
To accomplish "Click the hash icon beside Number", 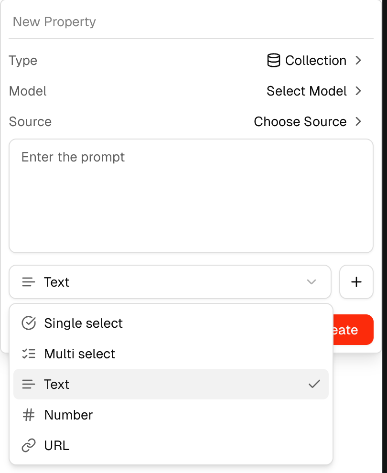I will [x=29, y=415].
